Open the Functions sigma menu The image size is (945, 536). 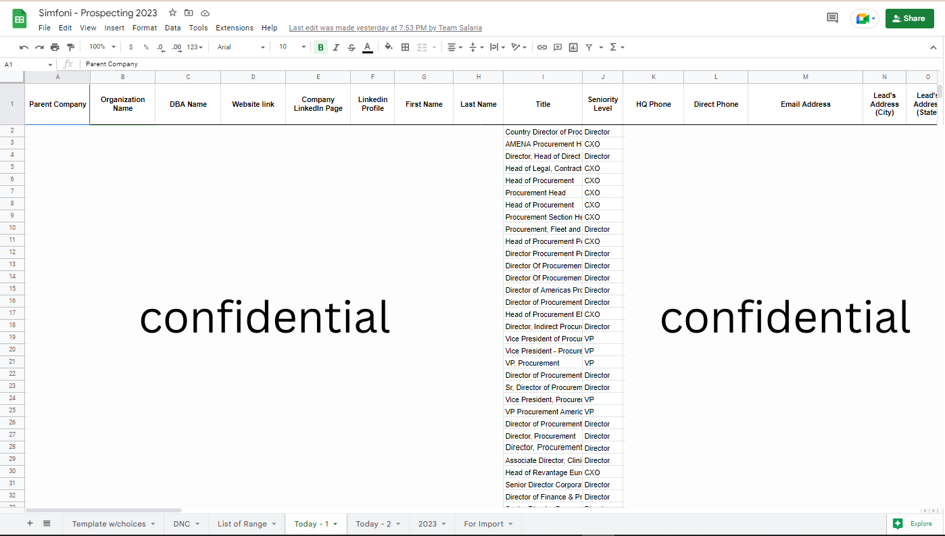pos(616,47)
